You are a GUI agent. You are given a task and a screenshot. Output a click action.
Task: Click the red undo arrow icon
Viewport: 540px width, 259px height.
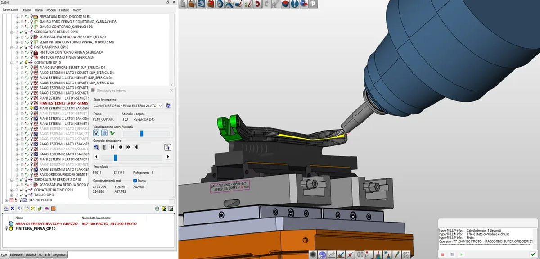click(257, 4)
